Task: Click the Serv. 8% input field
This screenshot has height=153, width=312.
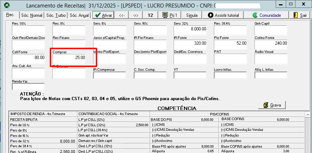Action: pos(110,30)
